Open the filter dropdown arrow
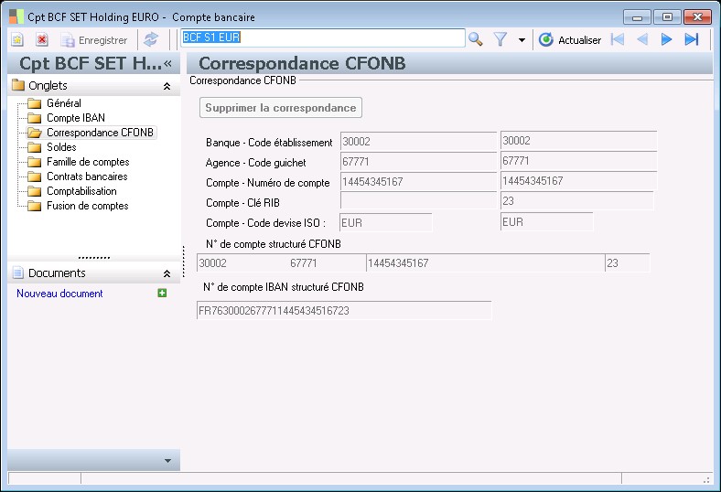The height and width of the screenshot is (492, 721). pos(522,40)
